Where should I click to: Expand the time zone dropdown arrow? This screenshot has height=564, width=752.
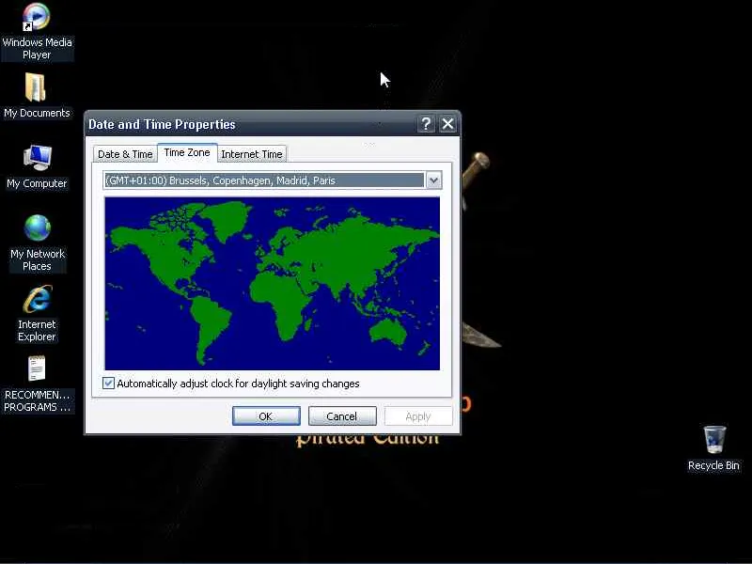pyautogui.click(x=433, y=180)
